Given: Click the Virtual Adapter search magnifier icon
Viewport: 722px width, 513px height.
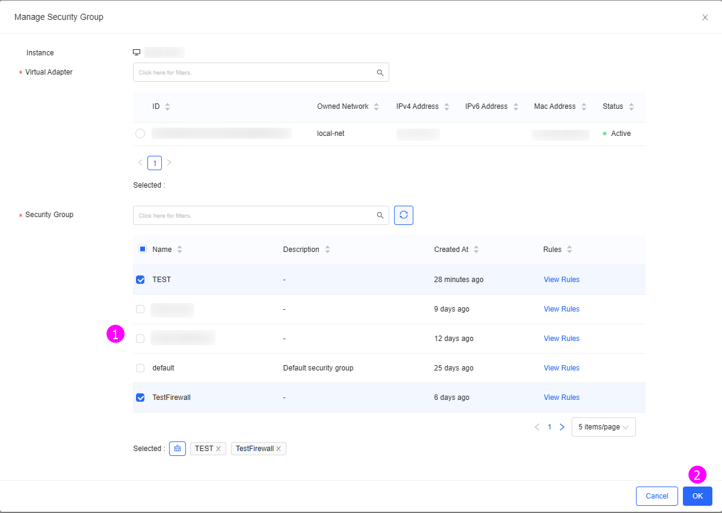Looking at the screenshot, I should click(380, 72).
